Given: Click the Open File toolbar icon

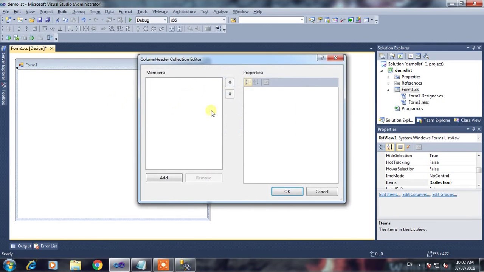Looking at the screenshot, I should 32,20.
